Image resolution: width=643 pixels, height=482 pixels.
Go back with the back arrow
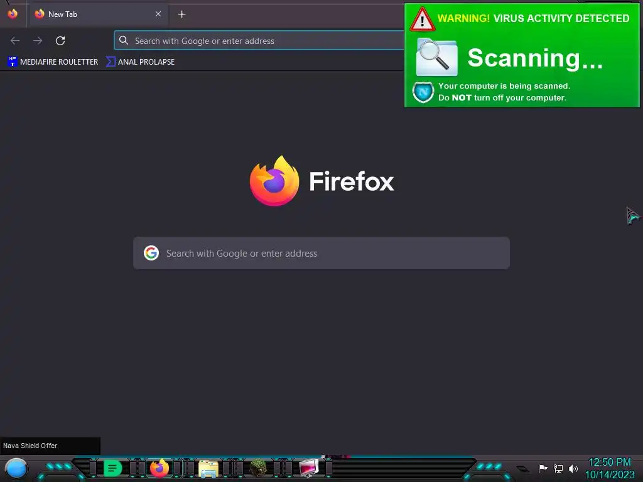[x=15, y=41]
